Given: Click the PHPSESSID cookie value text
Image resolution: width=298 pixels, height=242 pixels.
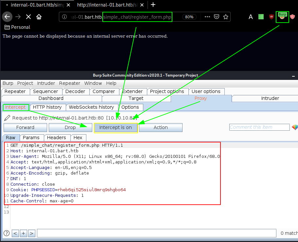Looking at the screenshot, I should pos(92,190).
